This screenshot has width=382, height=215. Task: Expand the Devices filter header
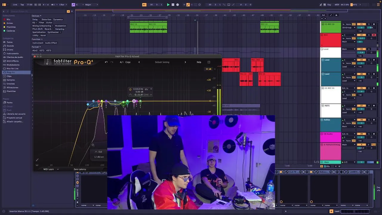[36, 16]
